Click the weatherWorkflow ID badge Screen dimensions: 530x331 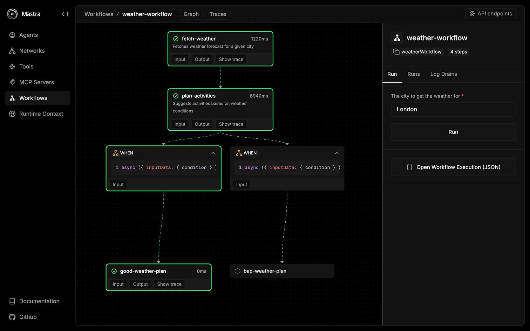(417, 52)
